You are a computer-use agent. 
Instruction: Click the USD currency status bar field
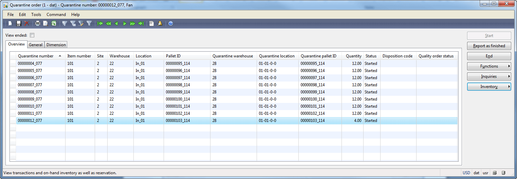tap(466, 173)
